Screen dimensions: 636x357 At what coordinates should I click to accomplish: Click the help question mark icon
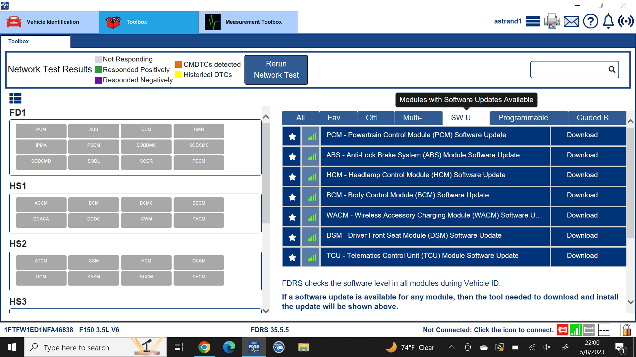(x=590, y=22)
